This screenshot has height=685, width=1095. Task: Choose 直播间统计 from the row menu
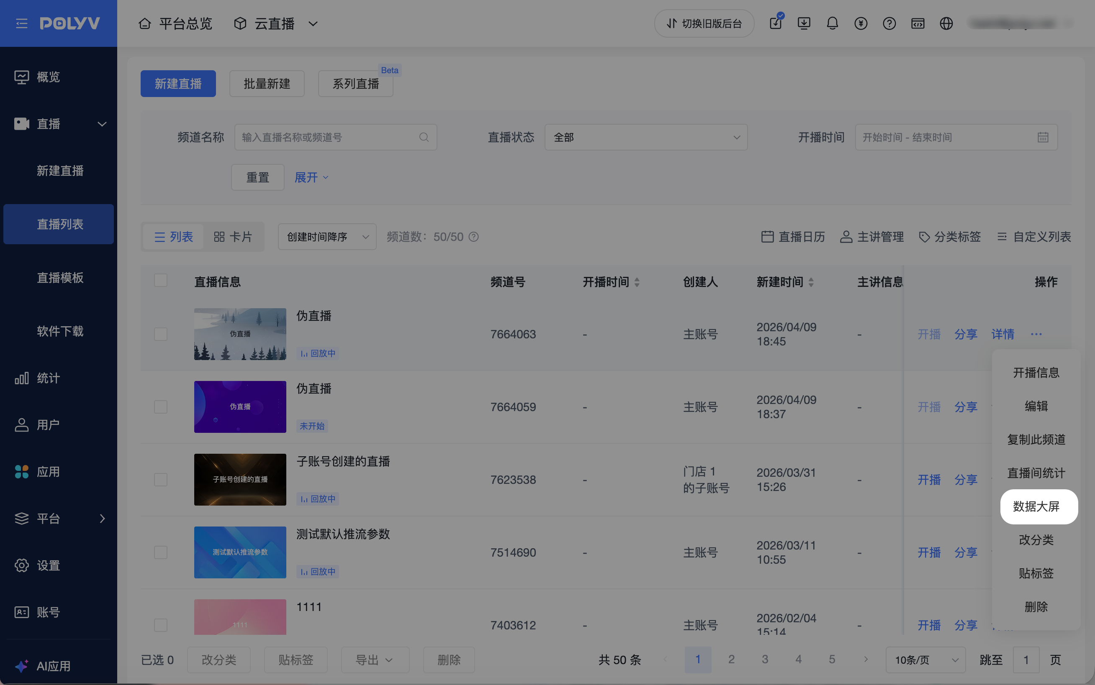click(1036, 473)
